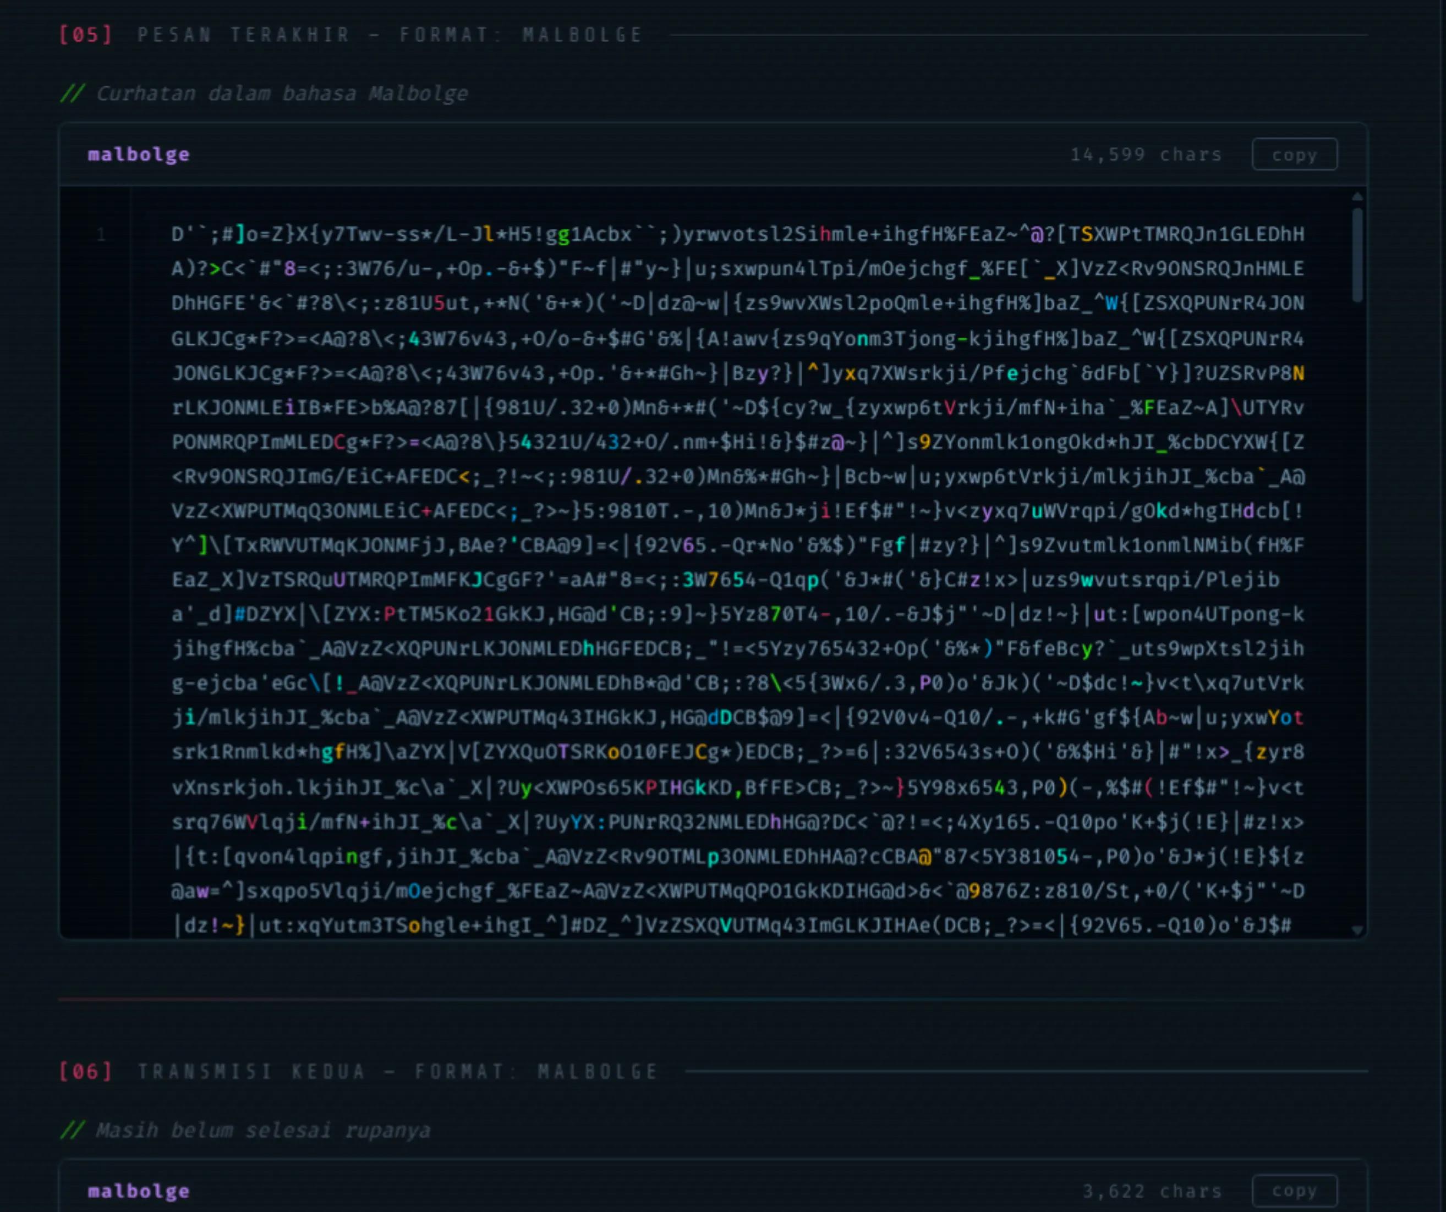Copy the 14,599 chars malbolge code

[x=1295, y=154]
